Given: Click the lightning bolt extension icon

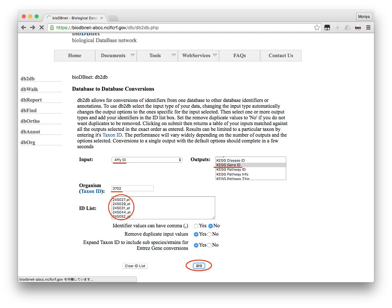Looking at the screenshot, I should click(x=337, y=28).
